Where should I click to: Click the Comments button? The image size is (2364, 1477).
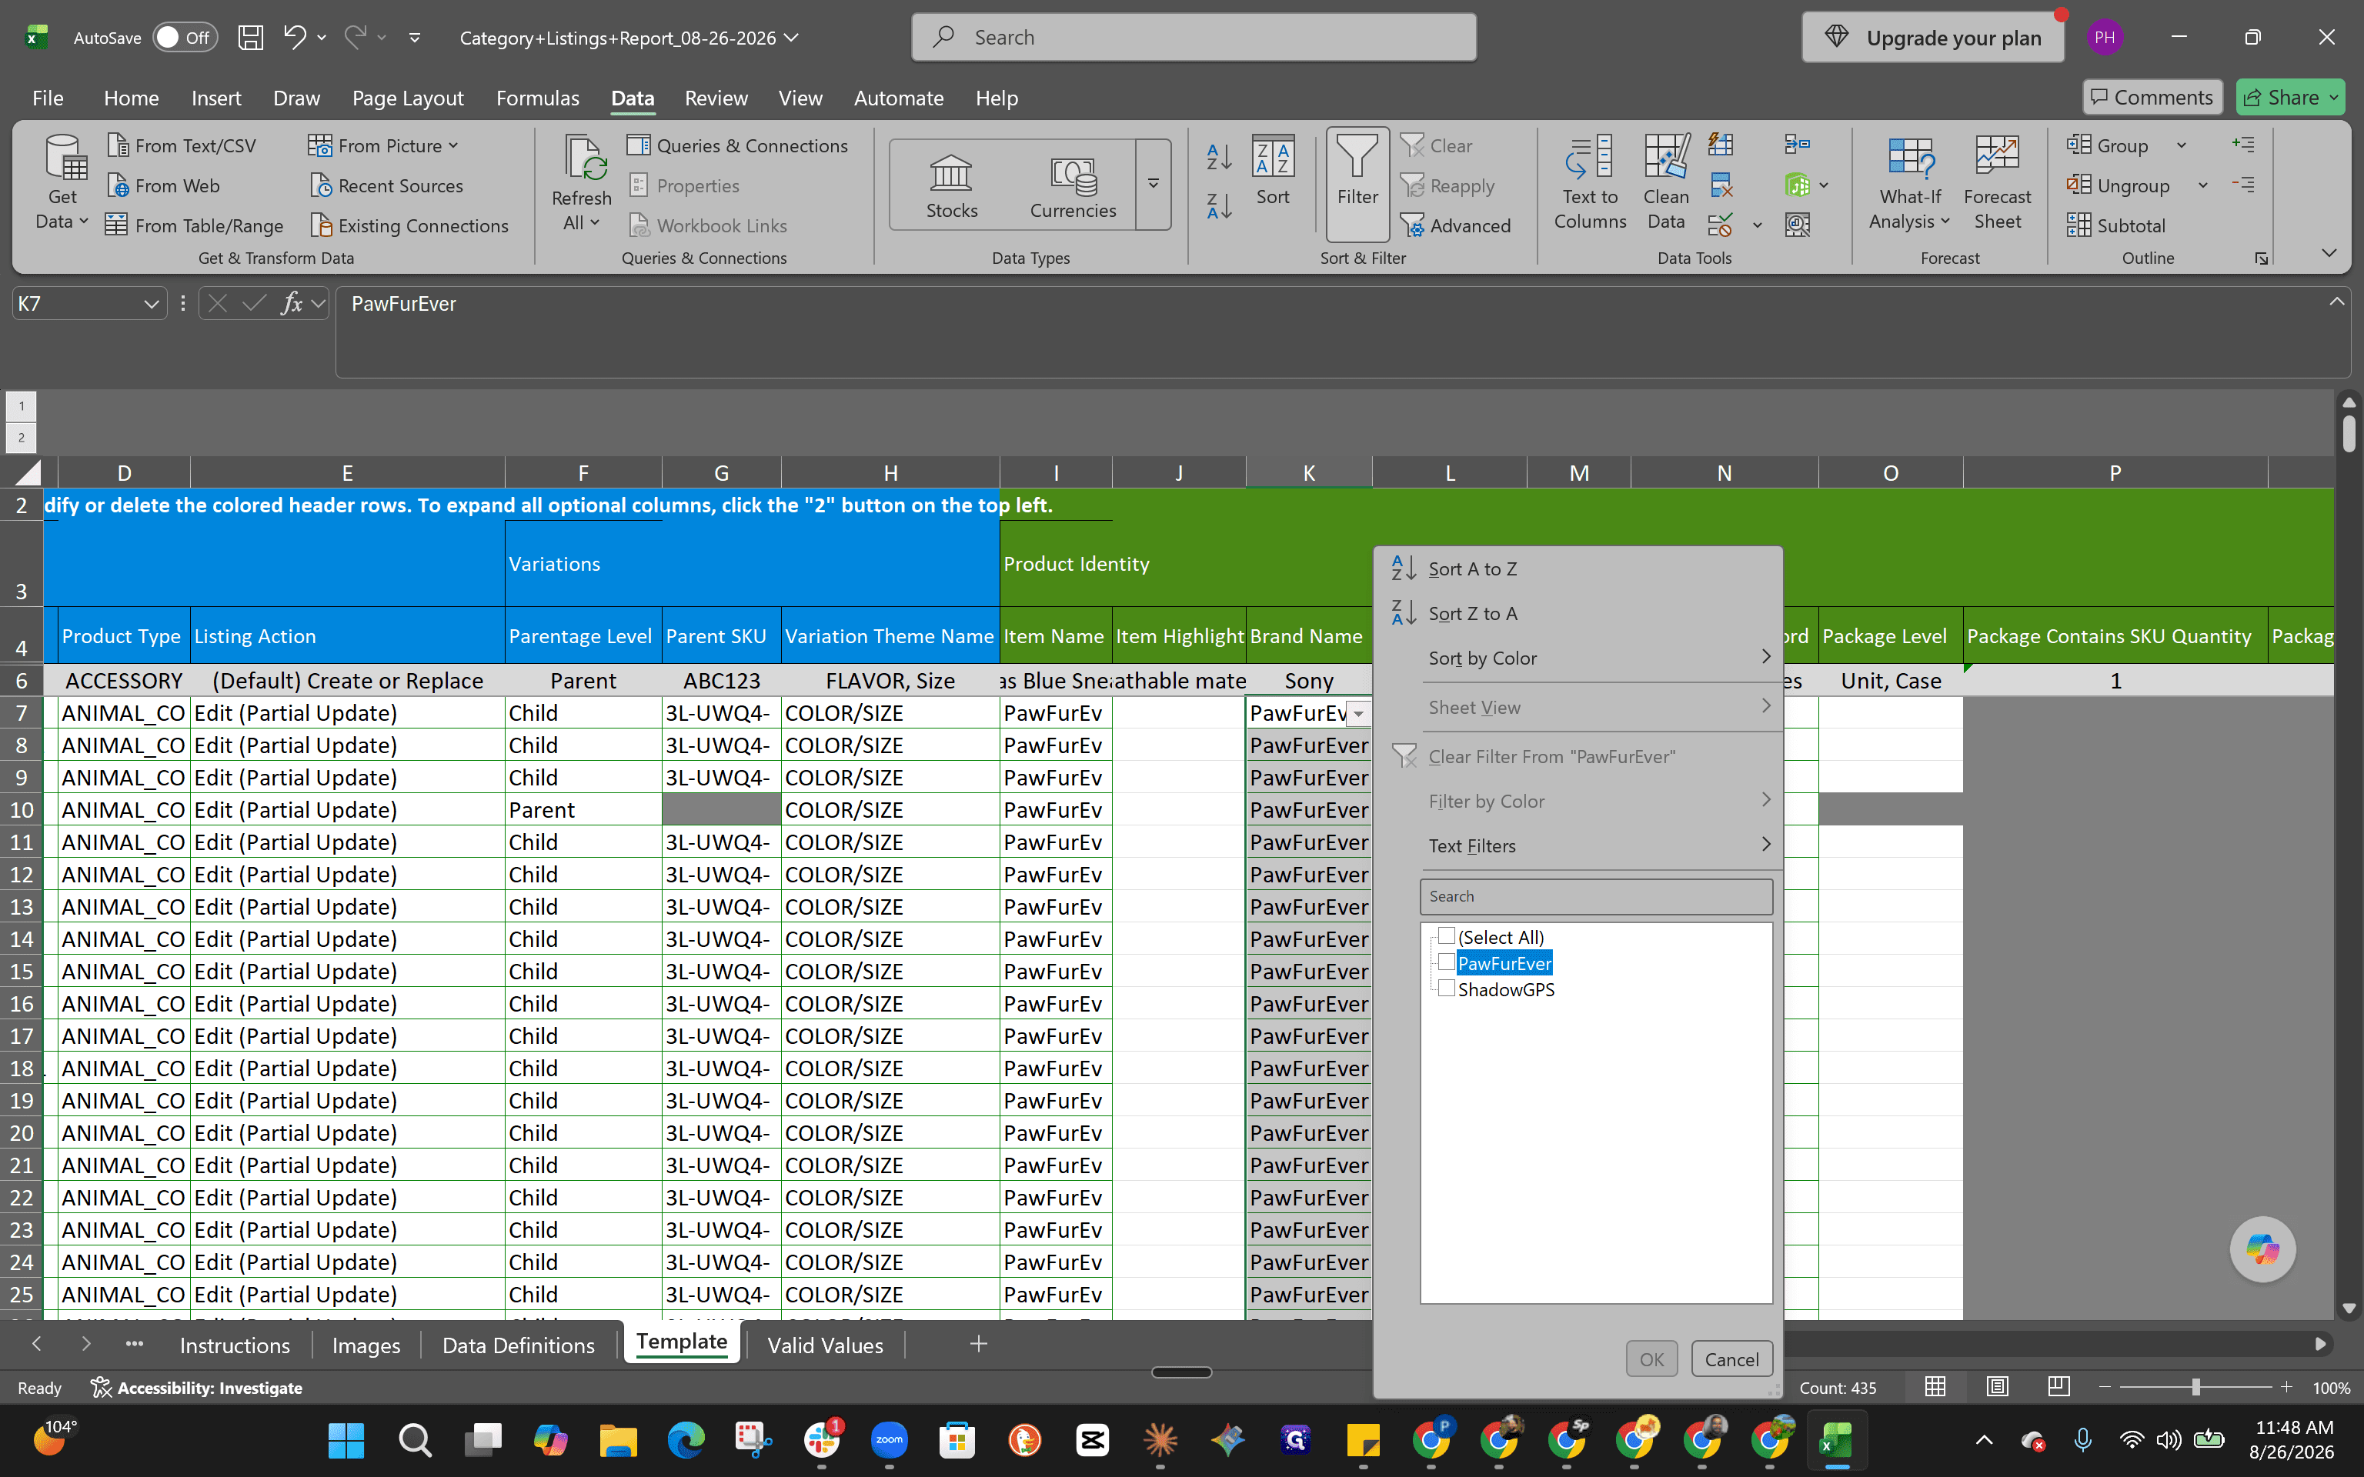pos(2152,97)
